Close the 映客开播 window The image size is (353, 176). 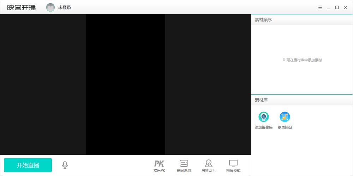coord(346,7)
